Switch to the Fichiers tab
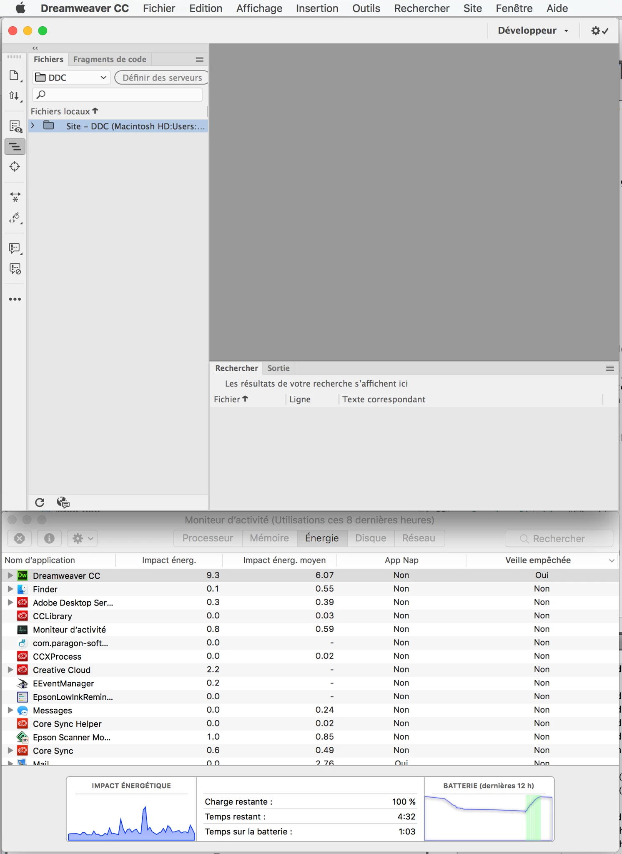 tap(48, 59)
